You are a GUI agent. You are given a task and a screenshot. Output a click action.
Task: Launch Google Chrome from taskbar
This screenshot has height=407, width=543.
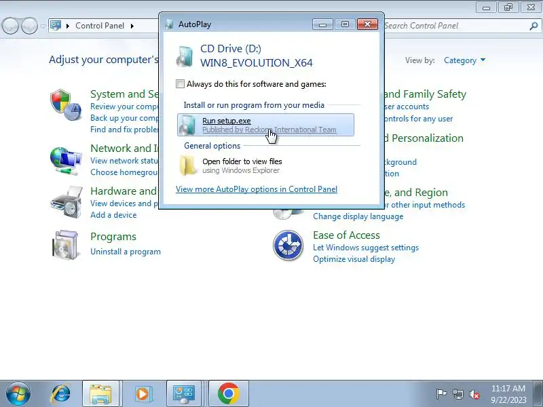pos(229,393)
